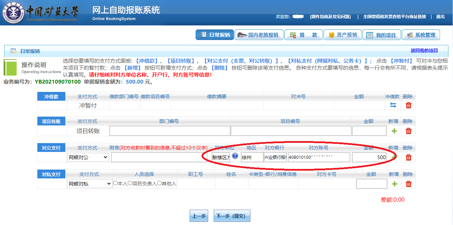Remove the 对公支付 entry using trash icon
The width and height of the screenshot is (453, 225).
click(x=408, y=157)
